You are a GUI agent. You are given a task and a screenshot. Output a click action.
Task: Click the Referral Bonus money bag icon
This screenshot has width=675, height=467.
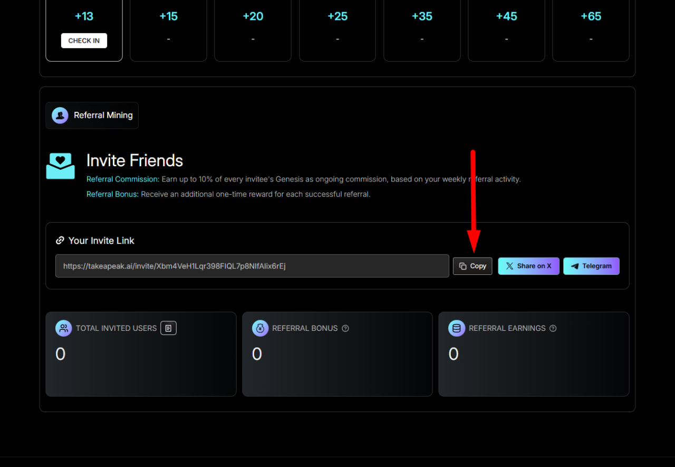tap(261, 328)
